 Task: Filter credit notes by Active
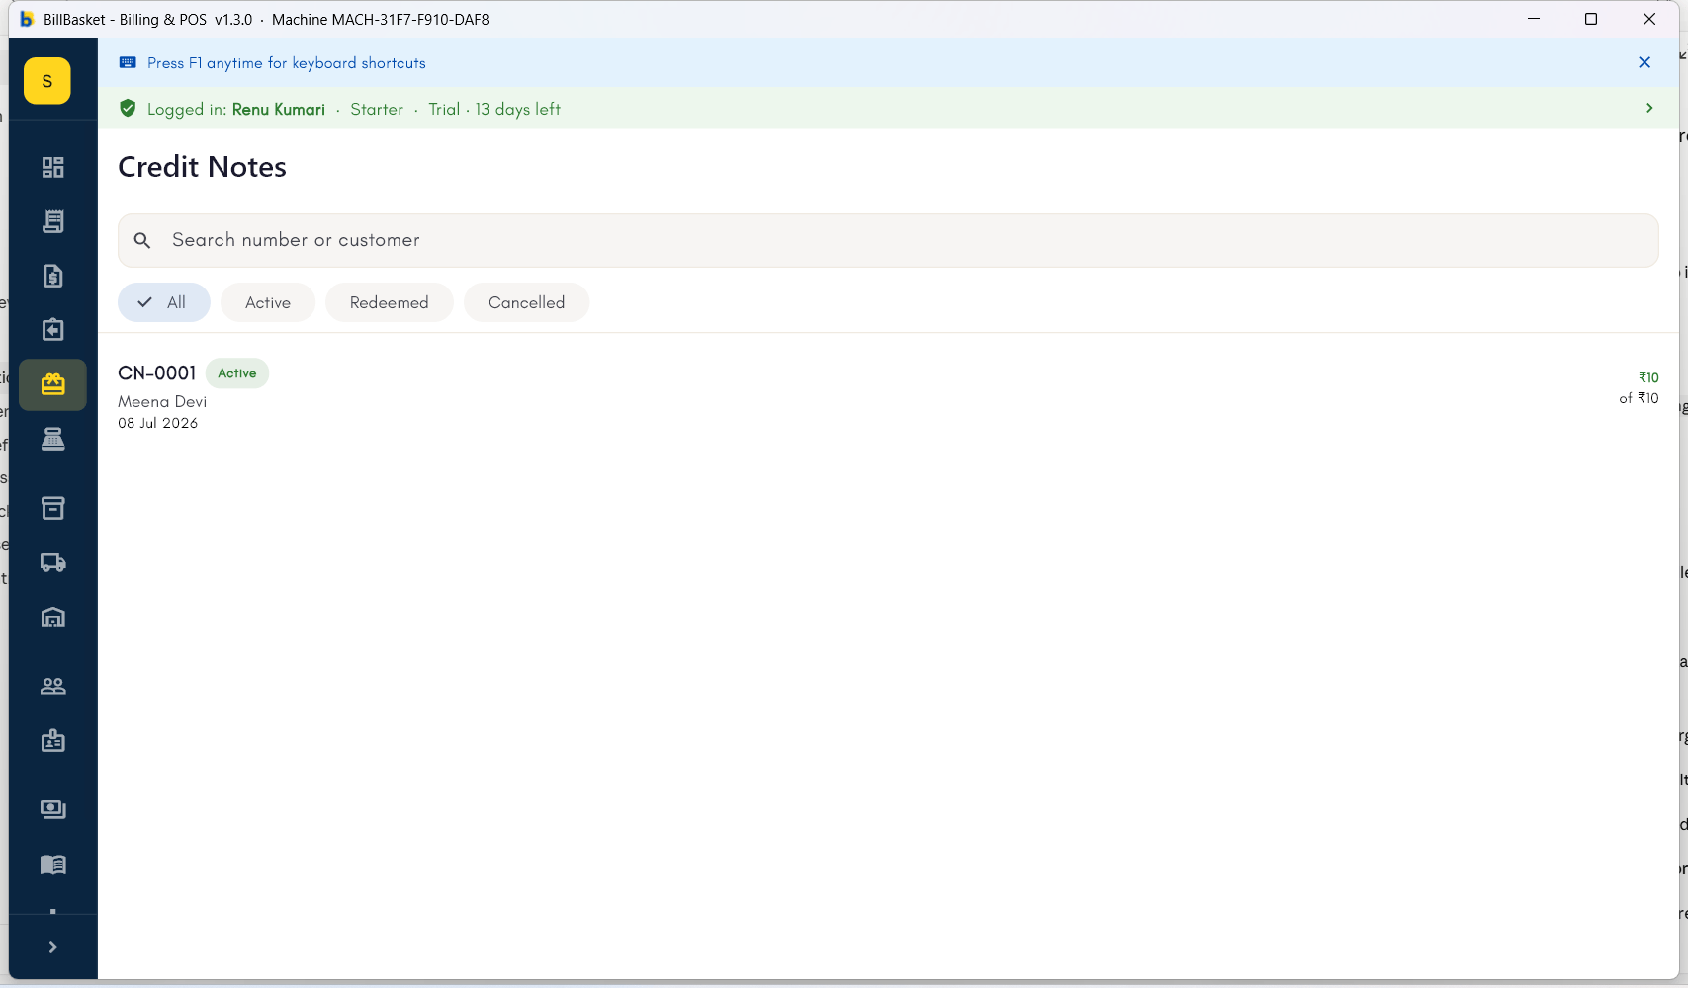point(268,302)
